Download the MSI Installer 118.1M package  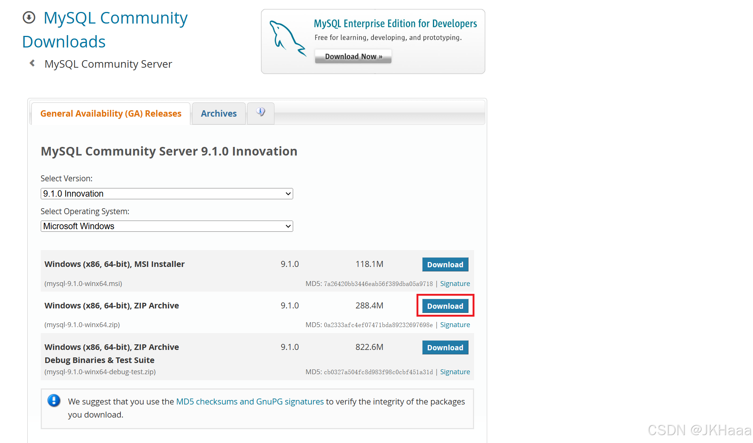[445, 265]
